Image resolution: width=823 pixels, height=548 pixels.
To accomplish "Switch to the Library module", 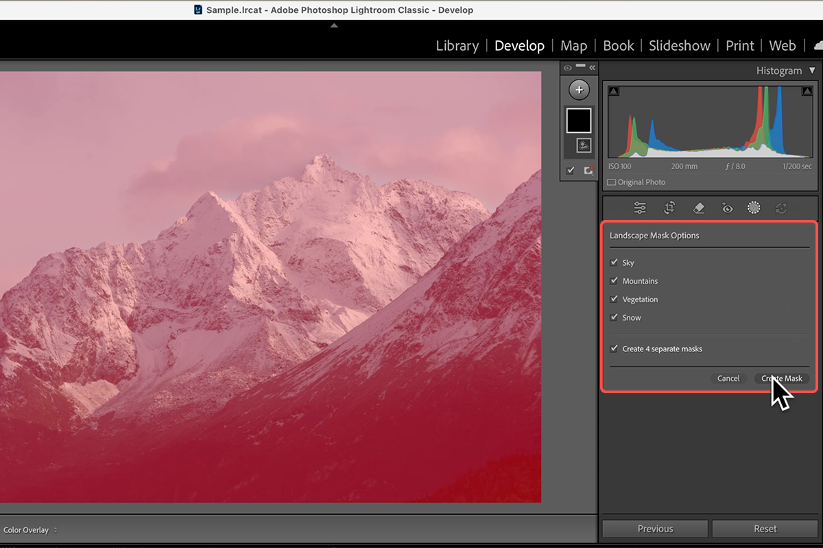I will click(457, 46).
